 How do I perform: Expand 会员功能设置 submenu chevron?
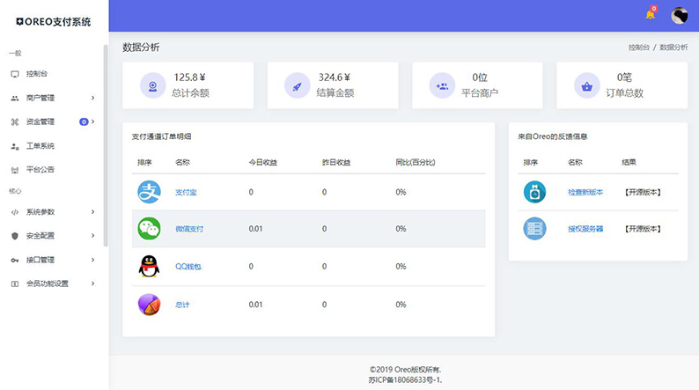coord(92,283)
